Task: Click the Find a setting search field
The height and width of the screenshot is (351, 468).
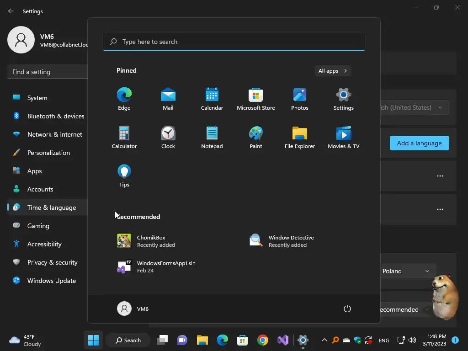Action: pos(48,72)
